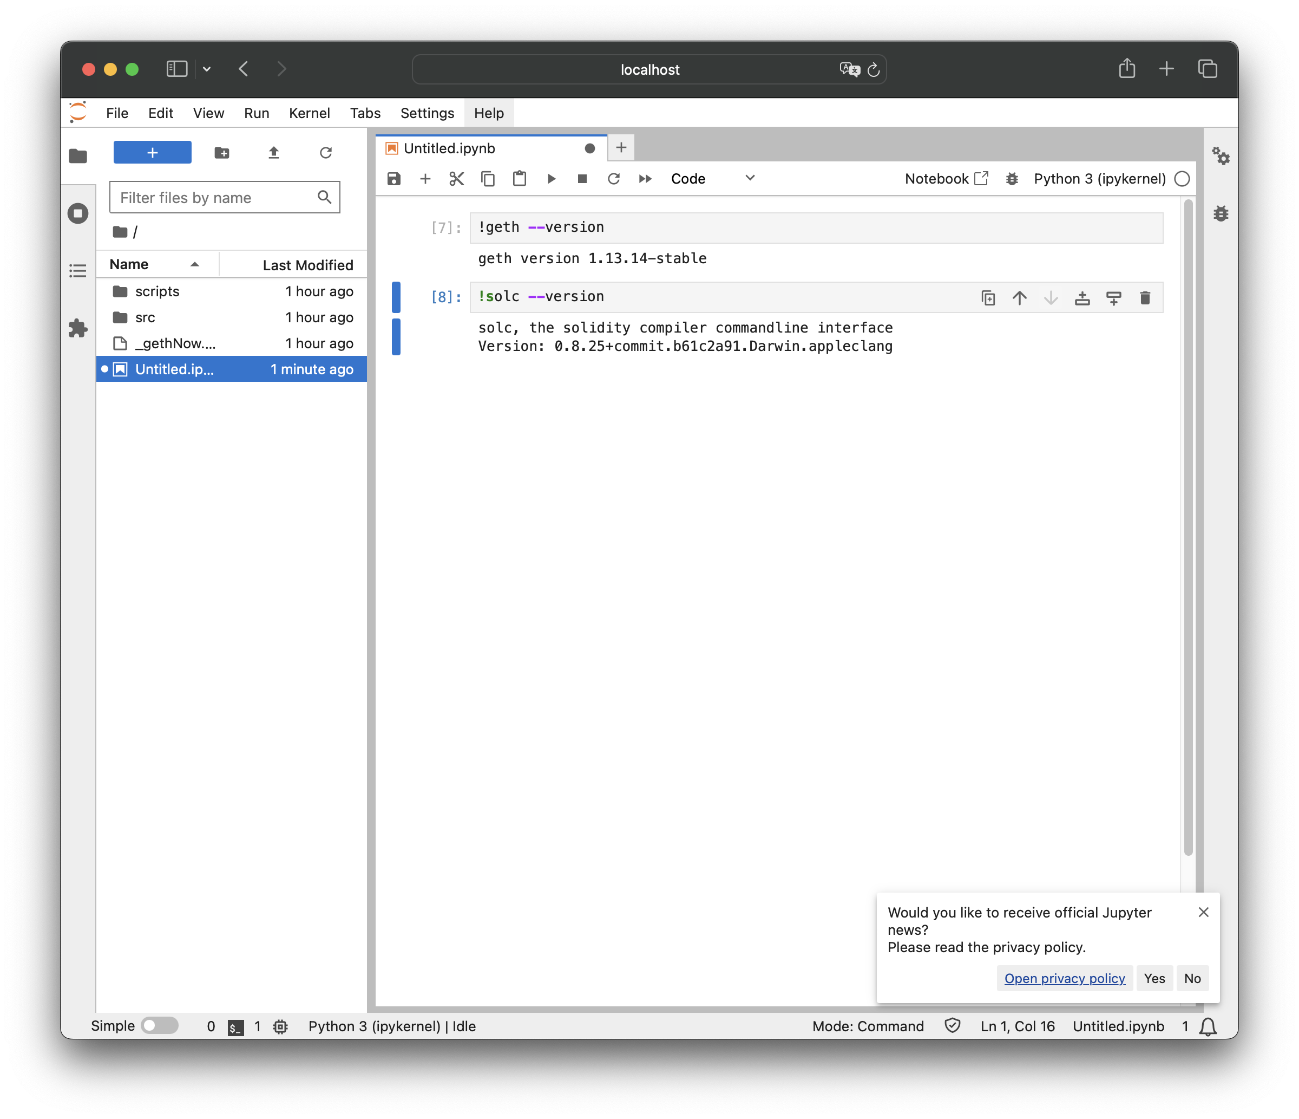Run the selected cell
Image resolution: width=1299 pixels, height=1119 pixels.
click(x=551, y=179)
